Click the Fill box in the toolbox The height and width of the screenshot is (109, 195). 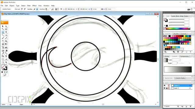[3, 66]
